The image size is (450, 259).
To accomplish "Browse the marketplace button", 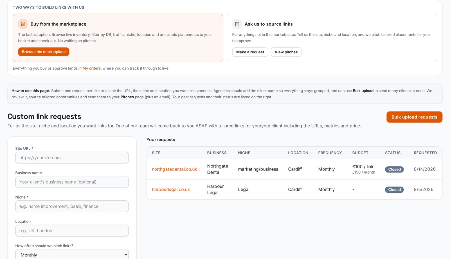I will click(x=44, y=52).
